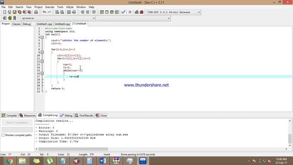Click the Stop execution X icon
The width and height of the screenshot is (293, 165).
[130, 12]
